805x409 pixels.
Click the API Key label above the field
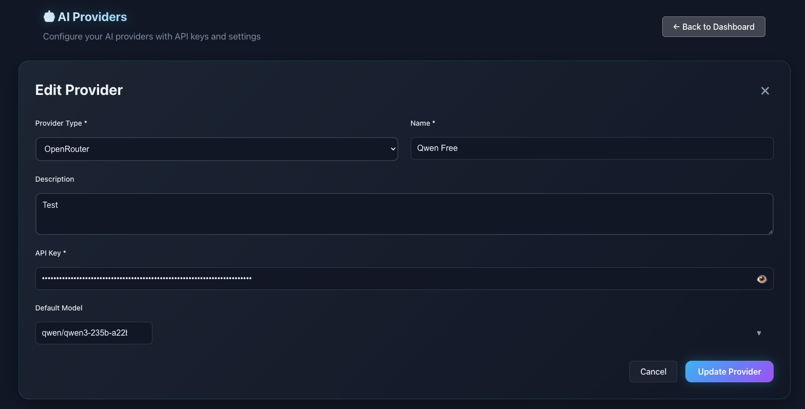51,253
